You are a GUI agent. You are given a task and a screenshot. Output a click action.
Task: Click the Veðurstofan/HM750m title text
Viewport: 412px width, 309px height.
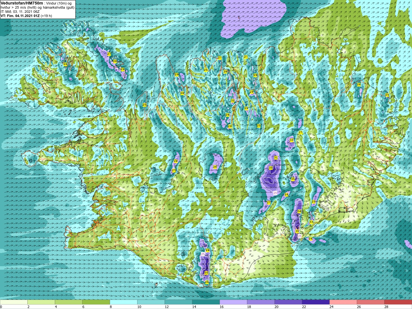(22, 3)
